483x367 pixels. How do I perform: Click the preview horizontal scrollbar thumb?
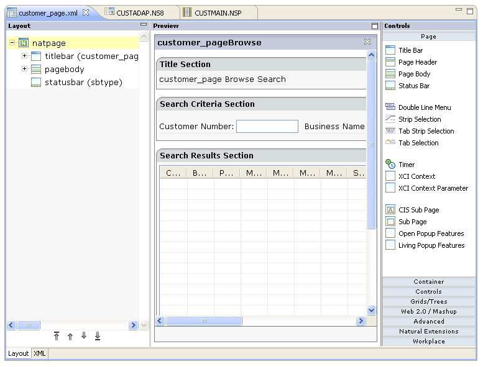coord(203,321)
